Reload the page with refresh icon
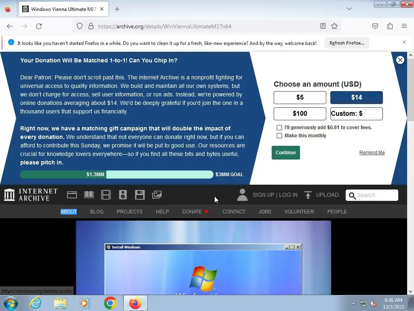The image size is (414, 311). 39,26
